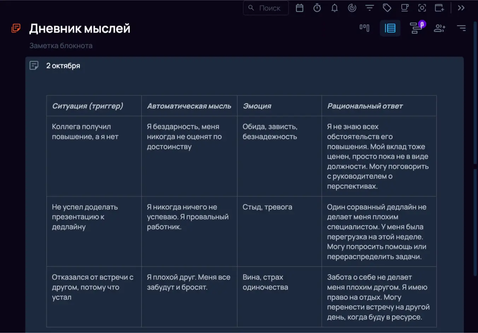
Task: Click the coffee cup break icon
Action: point(404,8)
